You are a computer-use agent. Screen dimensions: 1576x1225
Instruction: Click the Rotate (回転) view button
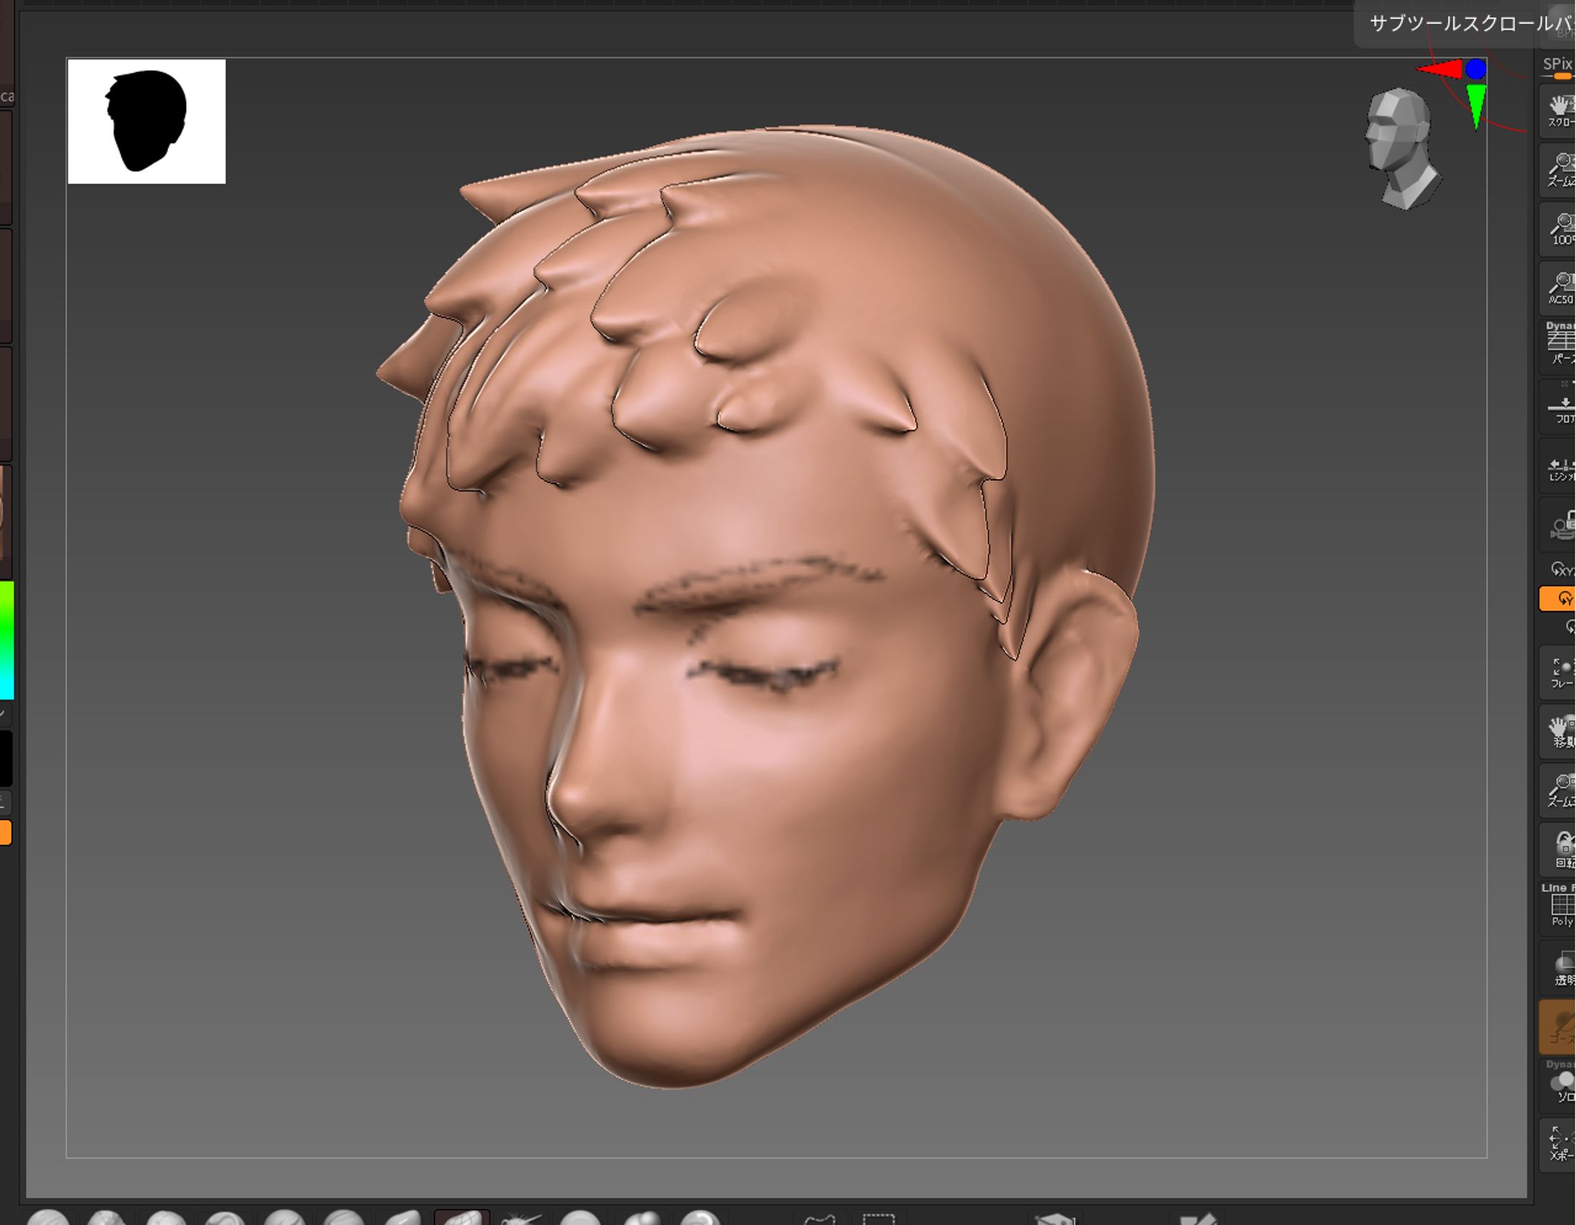1560,850
